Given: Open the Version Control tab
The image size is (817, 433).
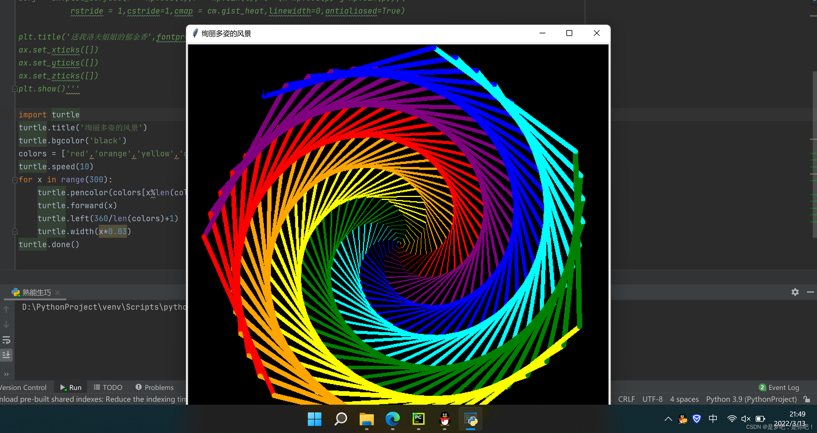Looking at the screenshot, I should pyautogui.click(x=23, y=387).
